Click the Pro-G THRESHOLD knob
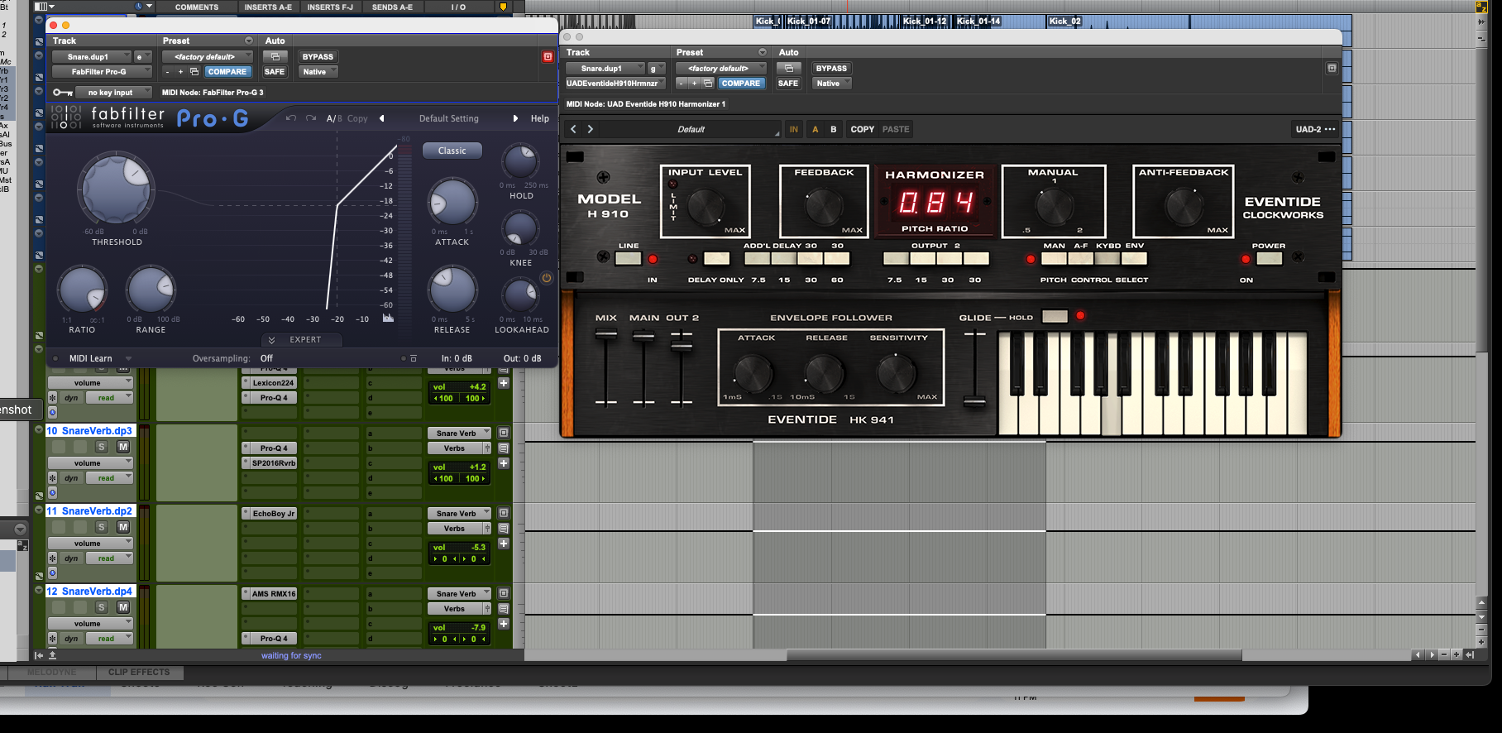 [116, 189]
